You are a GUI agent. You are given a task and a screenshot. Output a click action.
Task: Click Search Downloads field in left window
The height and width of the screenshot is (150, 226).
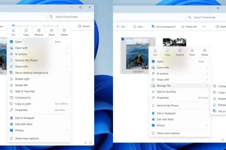(70, 17)
